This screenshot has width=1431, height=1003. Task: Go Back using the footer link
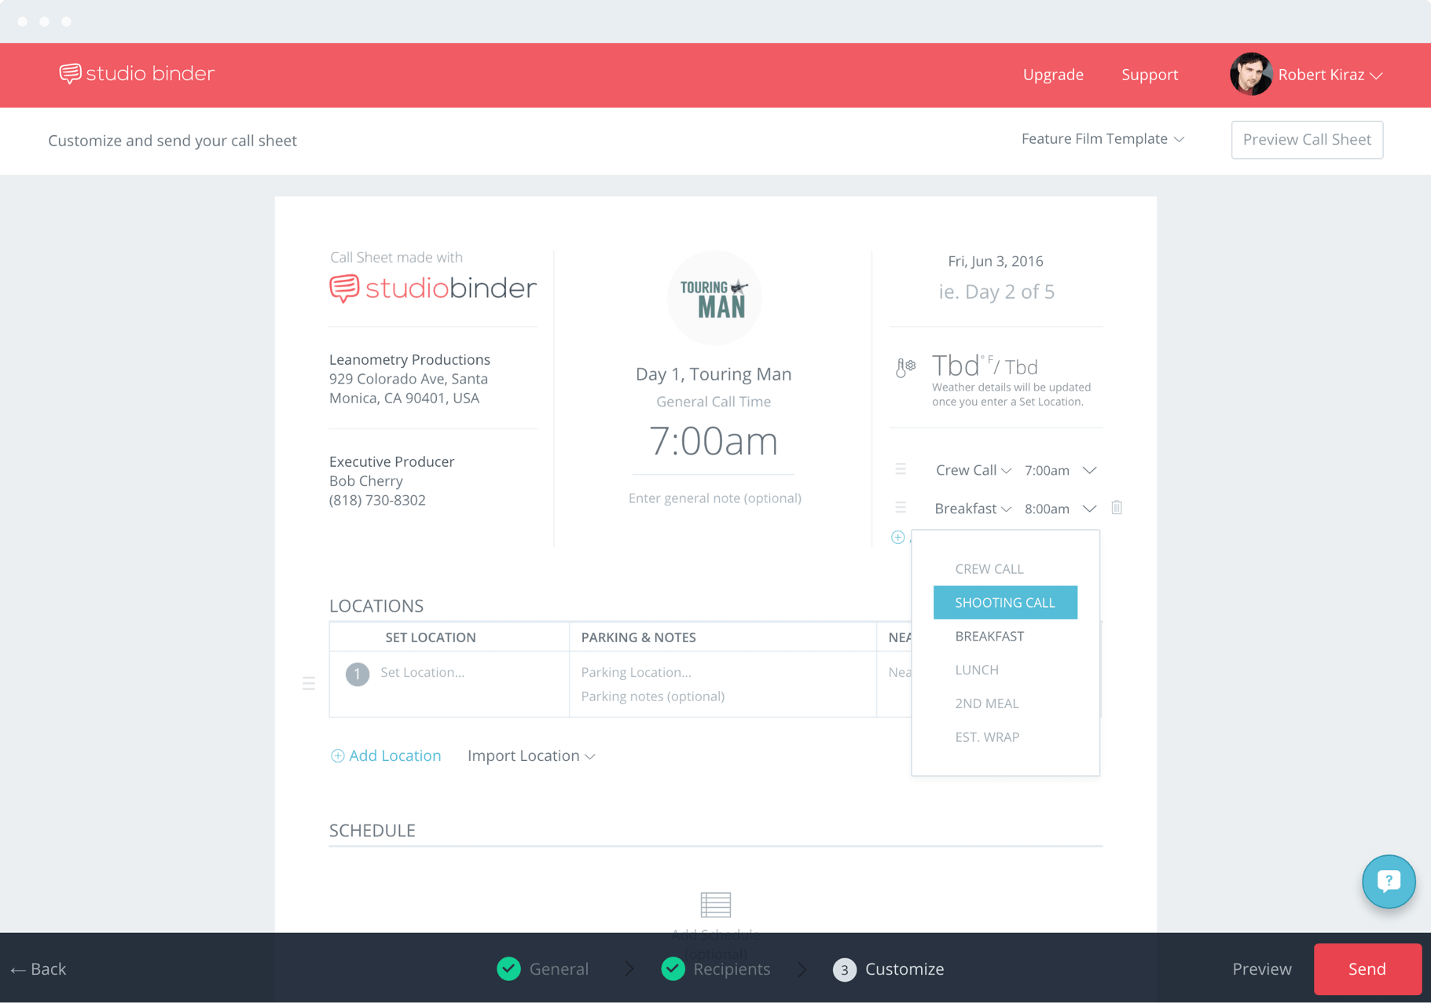click(x=39, y=969)
